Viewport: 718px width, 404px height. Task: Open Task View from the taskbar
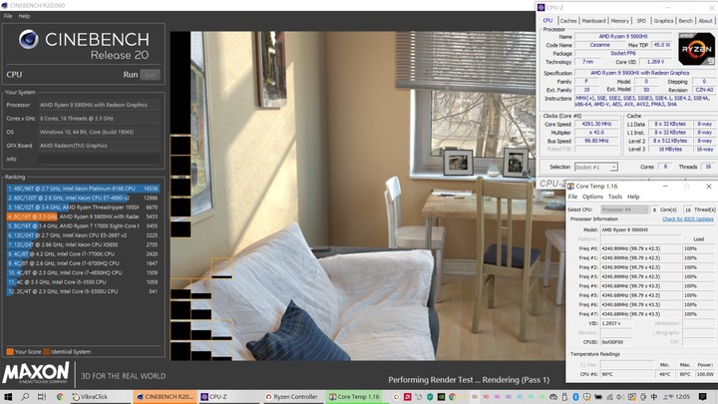pos(42,397)
